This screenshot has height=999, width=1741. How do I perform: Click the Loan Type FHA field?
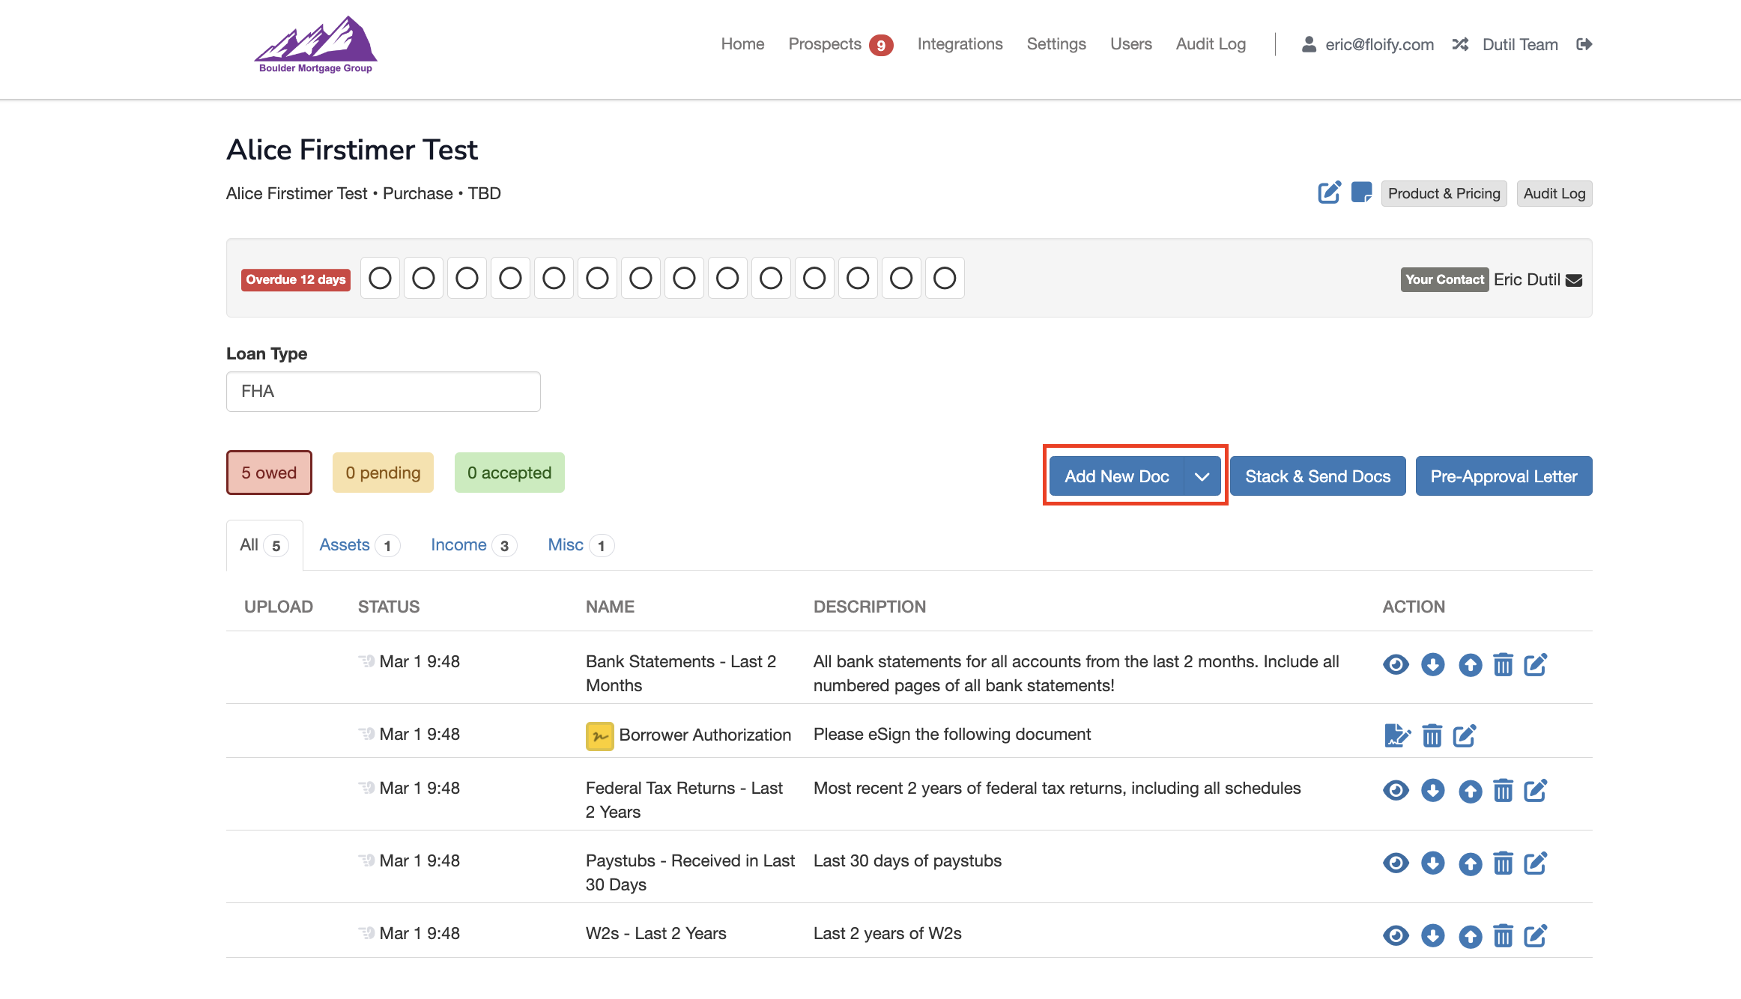pyautogui.click(x=383, y=392)
